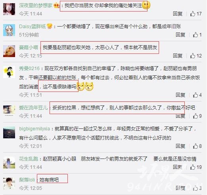This screenshot has height=195, width=207.
Task: Open avatar of 深夜里的梦想家
Action: click(x=9, y=9)
